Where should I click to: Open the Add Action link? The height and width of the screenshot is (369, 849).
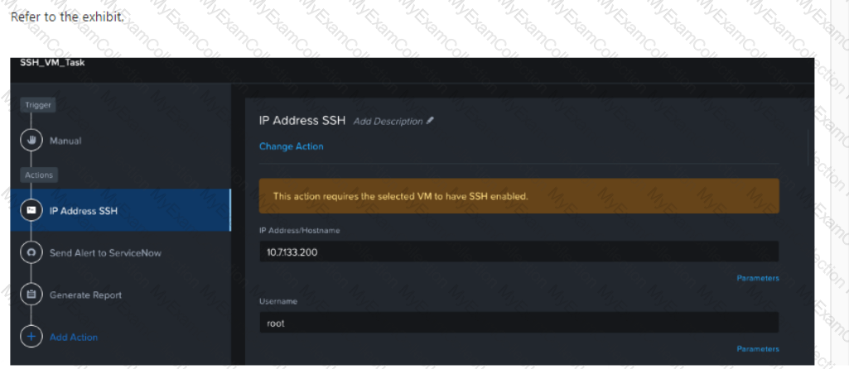pyautogui.click(x=74, y=337)
